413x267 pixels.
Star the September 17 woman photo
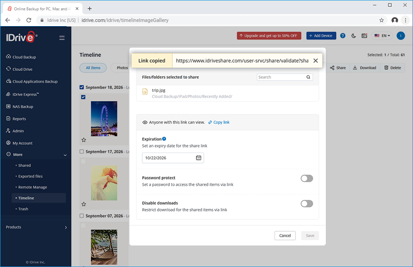coord(84,204)
